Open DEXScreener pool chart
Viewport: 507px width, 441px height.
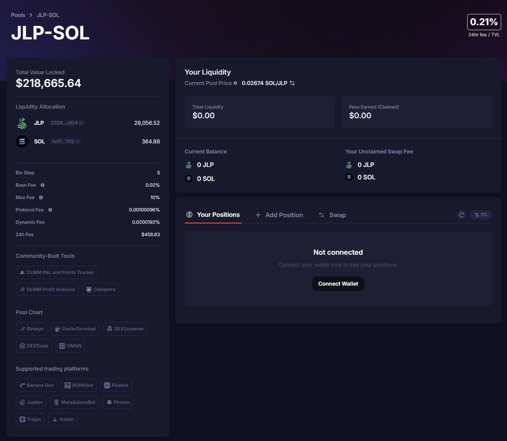pos(125,329)
